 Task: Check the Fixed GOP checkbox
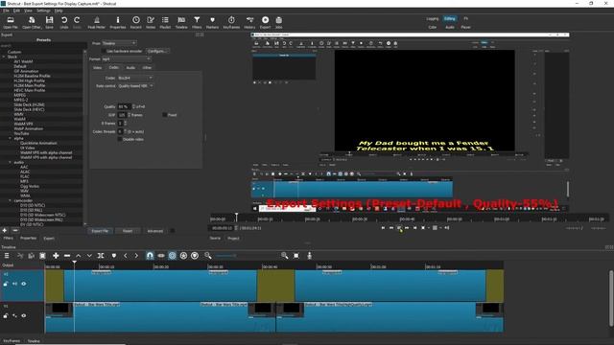165,115
